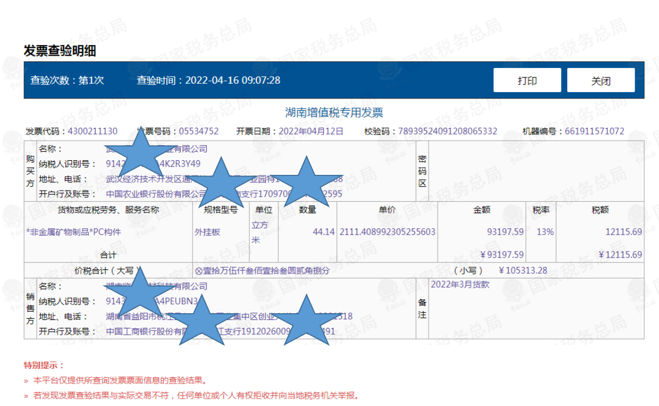Click the 发票查验明细 page heading

(60, 51)
